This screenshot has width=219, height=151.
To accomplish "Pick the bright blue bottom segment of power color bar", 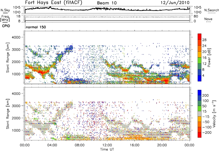I will (x=200, y=78).
